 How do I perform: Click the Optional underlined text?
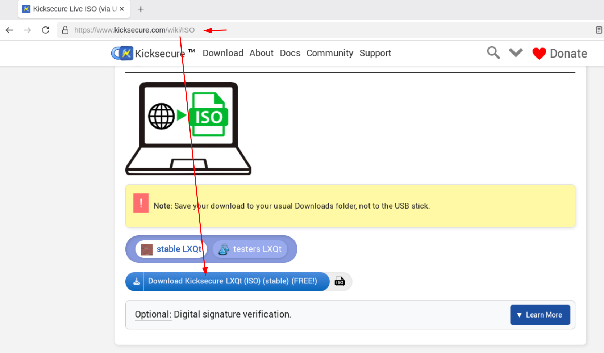(x=153, y=314)
